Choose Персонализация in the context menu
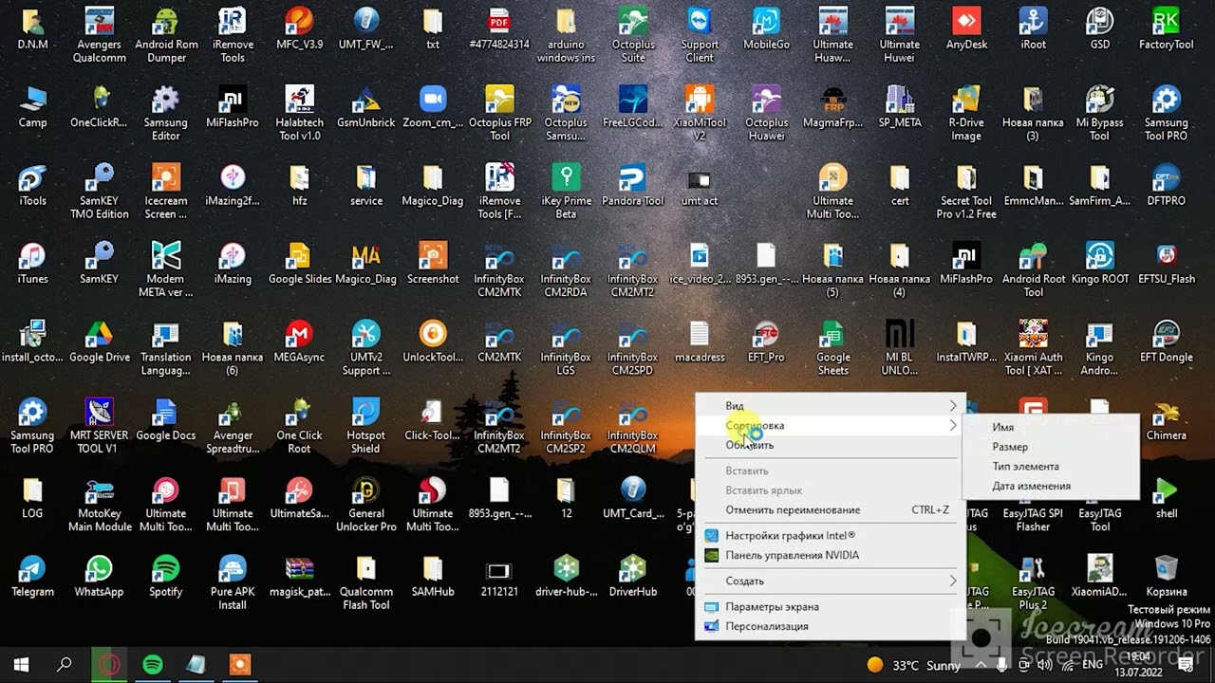This screenshot has height=683, width=1215. tap(831, 626)
